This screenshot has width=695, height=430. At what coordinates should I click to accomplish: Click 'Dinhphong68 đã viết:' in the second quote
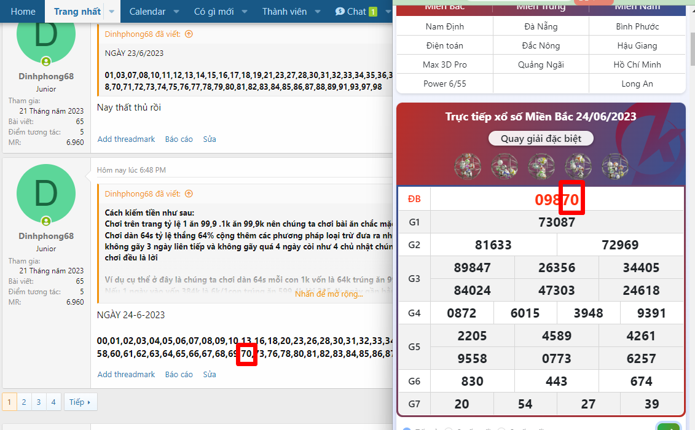pos(143,193)
